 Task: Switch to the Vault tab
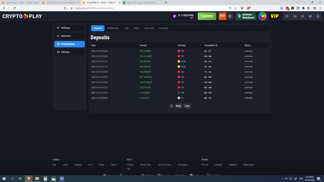(136, 28)
